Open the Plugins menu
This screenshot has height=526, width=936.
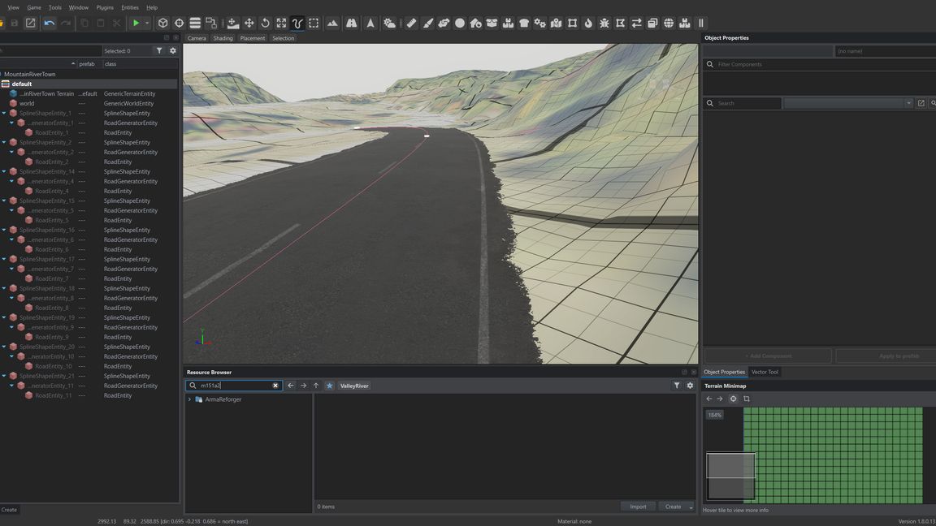105,8
